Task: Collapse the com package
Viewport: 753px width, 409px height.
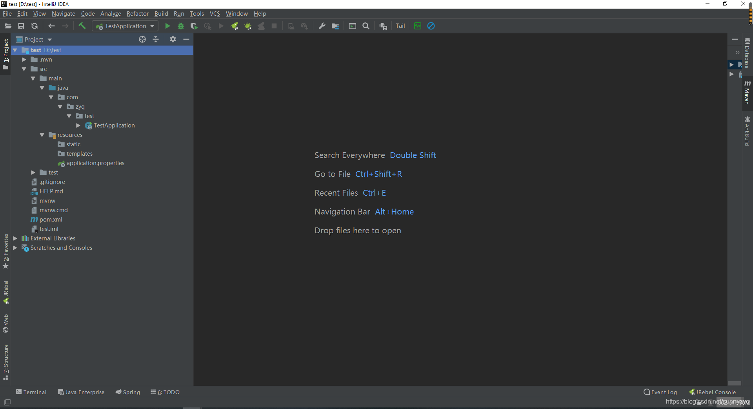Action: point(51,97)
